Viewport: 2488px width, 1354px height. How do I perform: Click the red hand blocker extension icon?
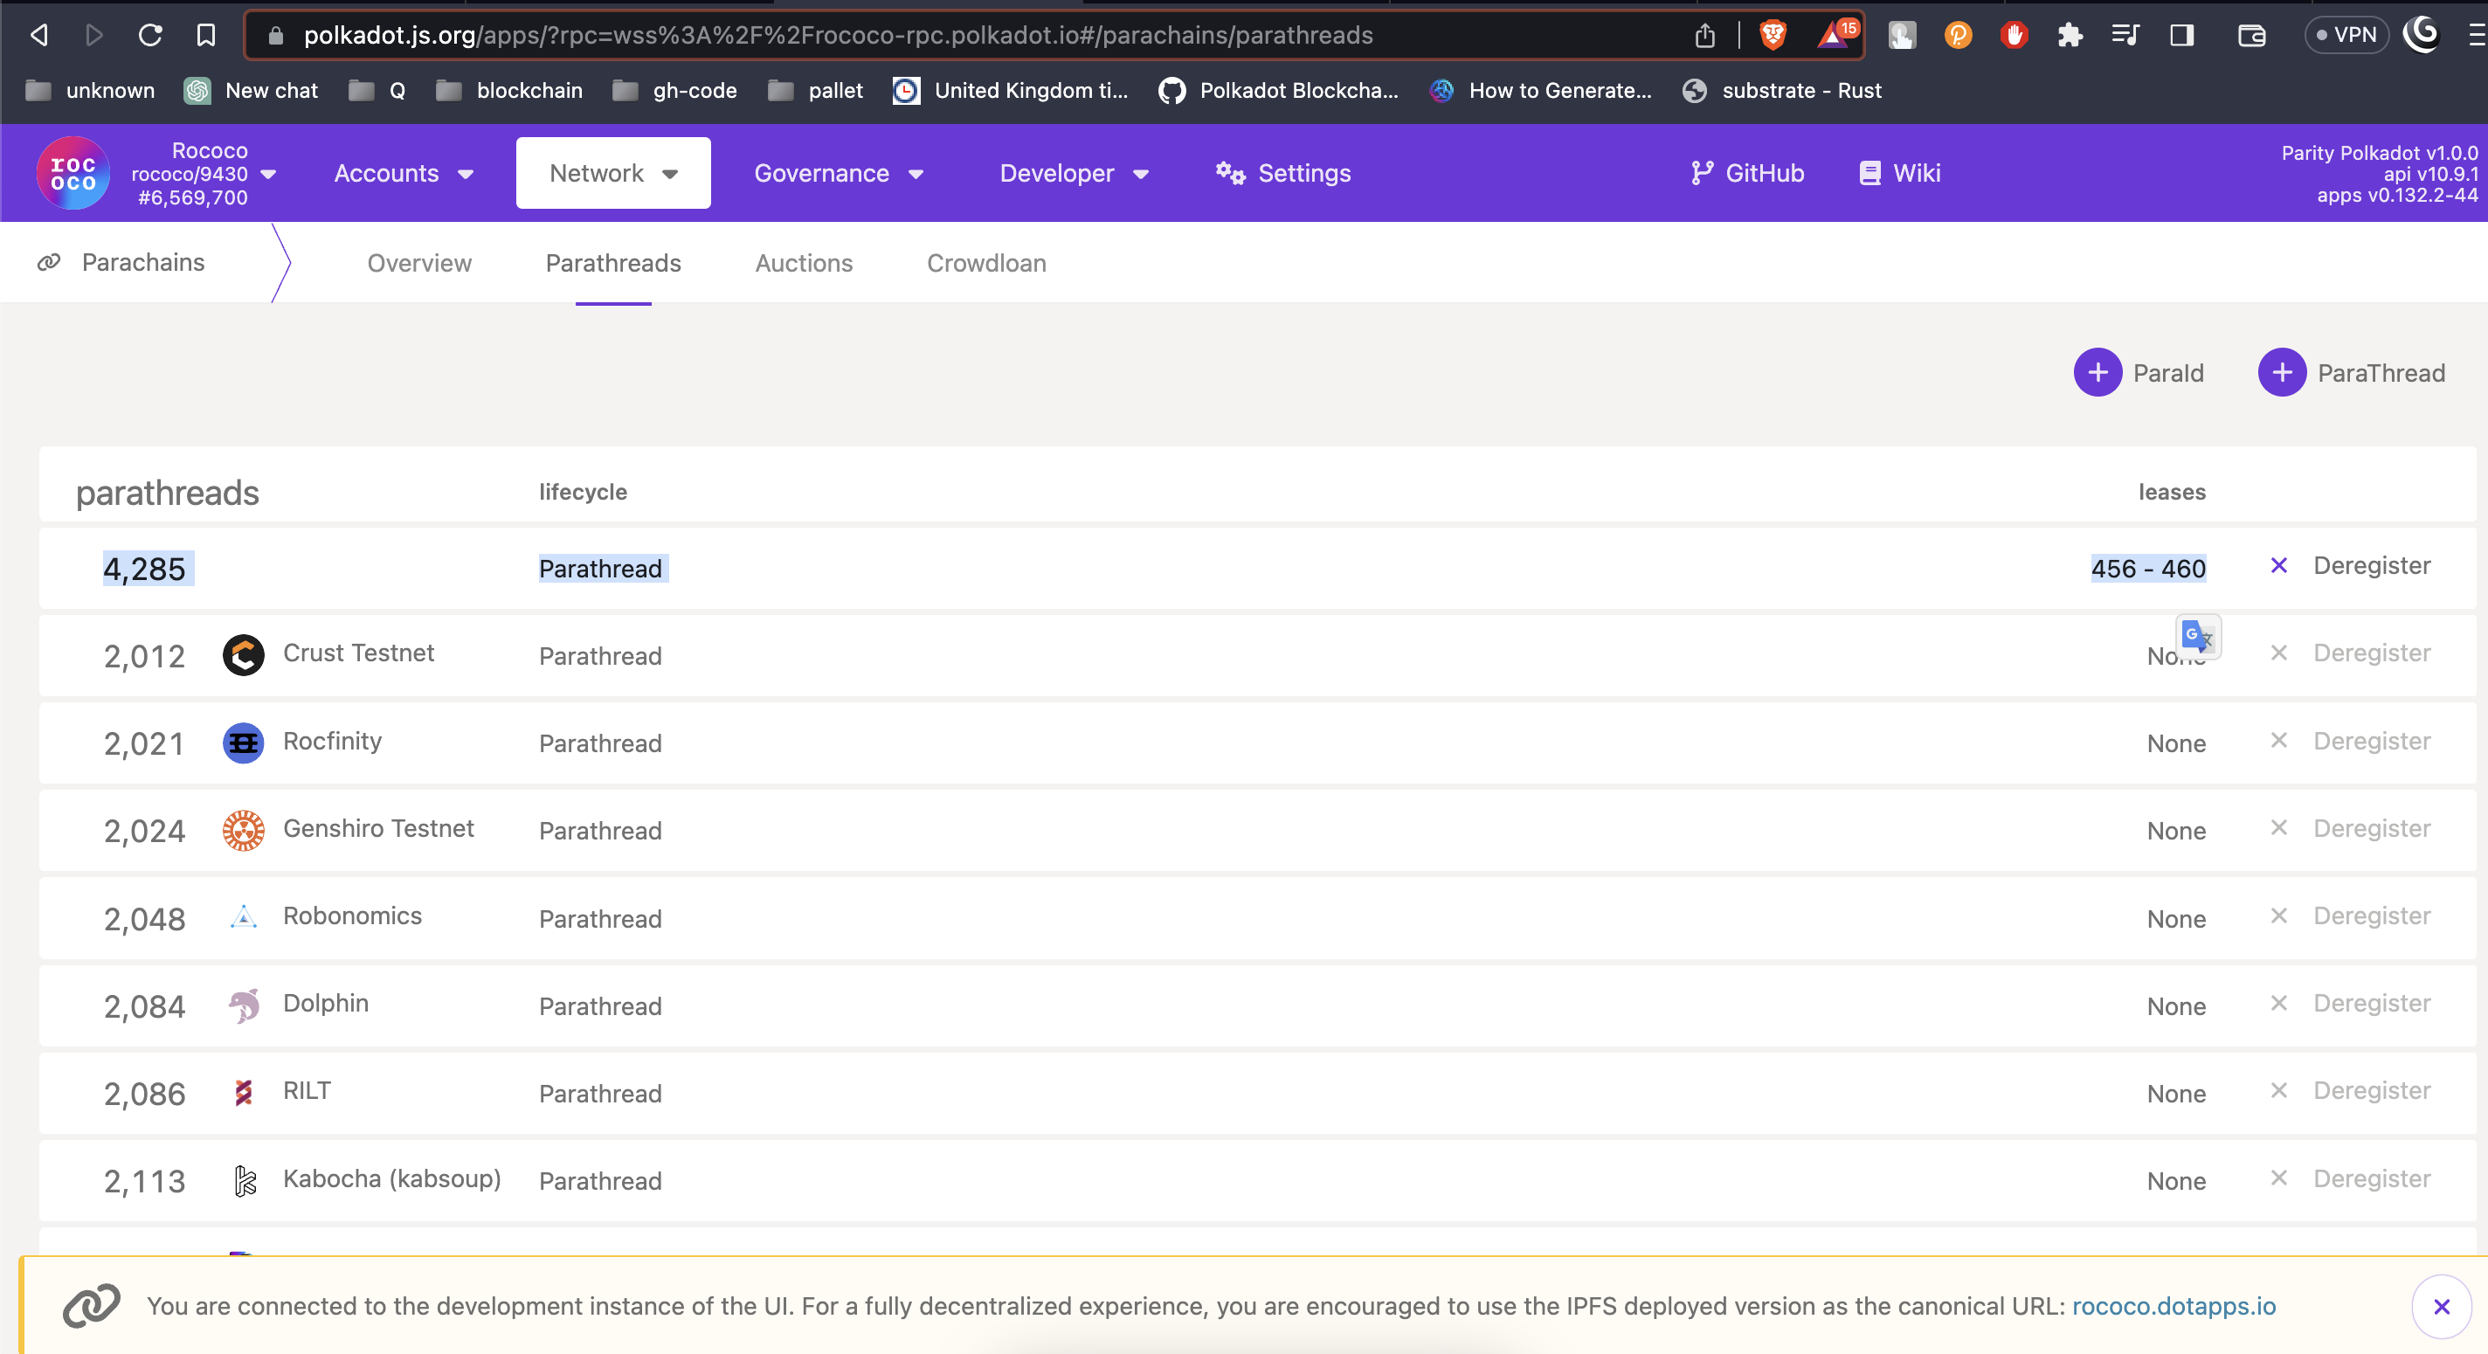click(2014, 36)
